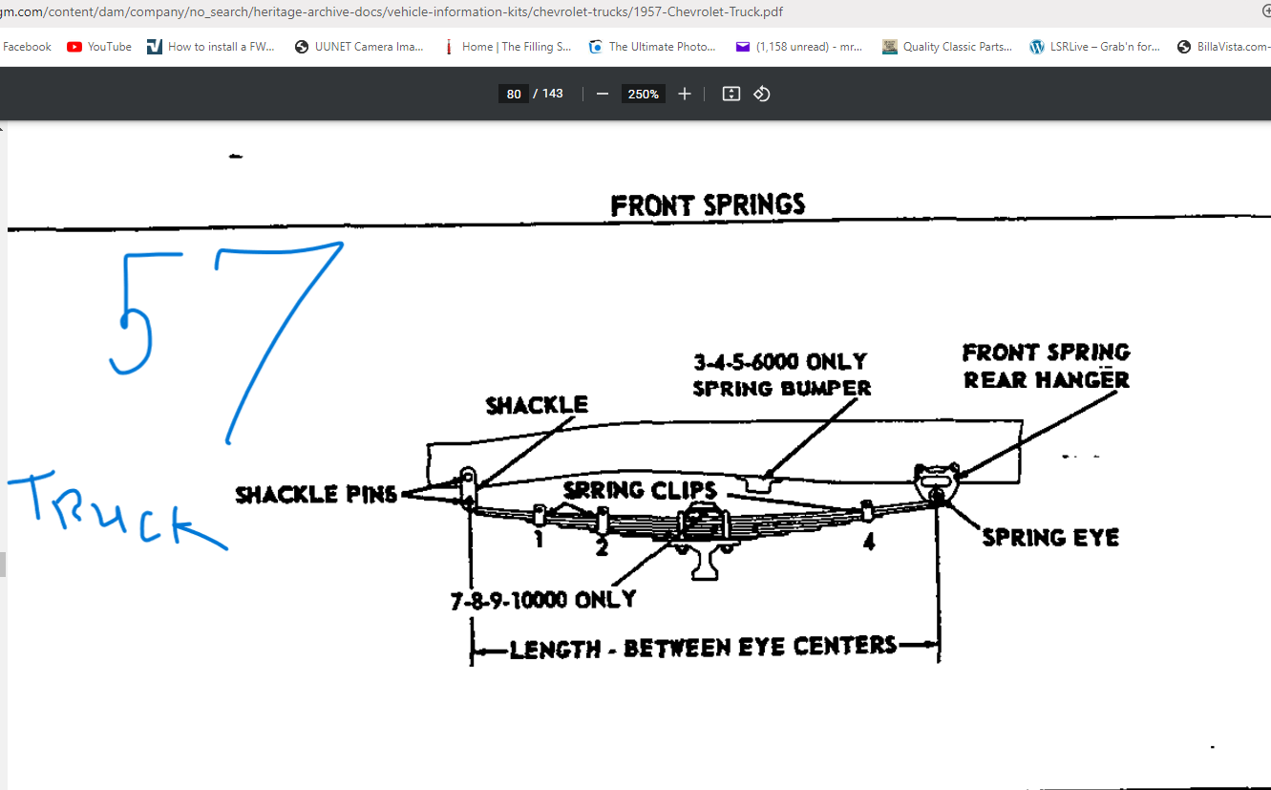
Task: Click the 'FRONT SPRINGS' heading text
Action: point(708,204)
